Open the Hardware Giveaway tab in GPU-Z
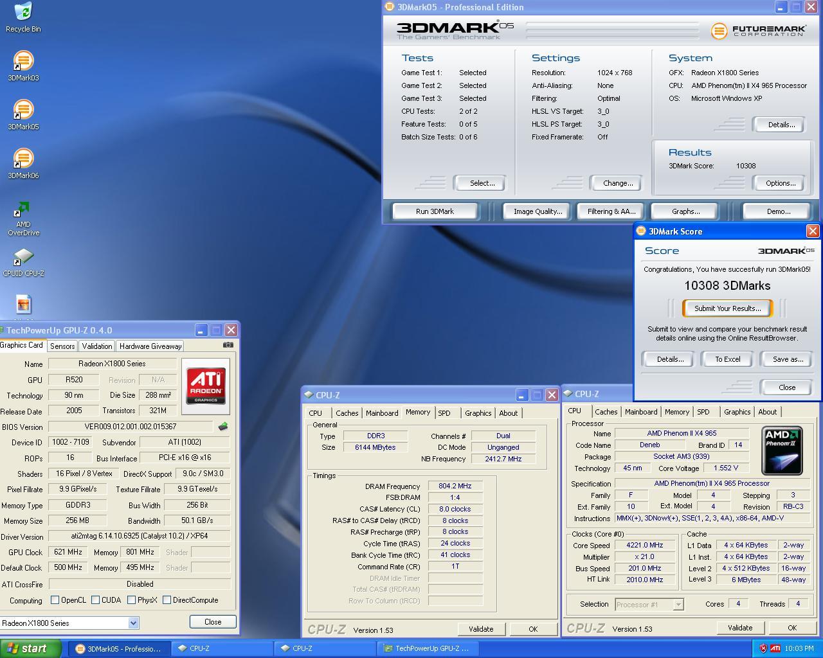 click(x=150, y=346)
